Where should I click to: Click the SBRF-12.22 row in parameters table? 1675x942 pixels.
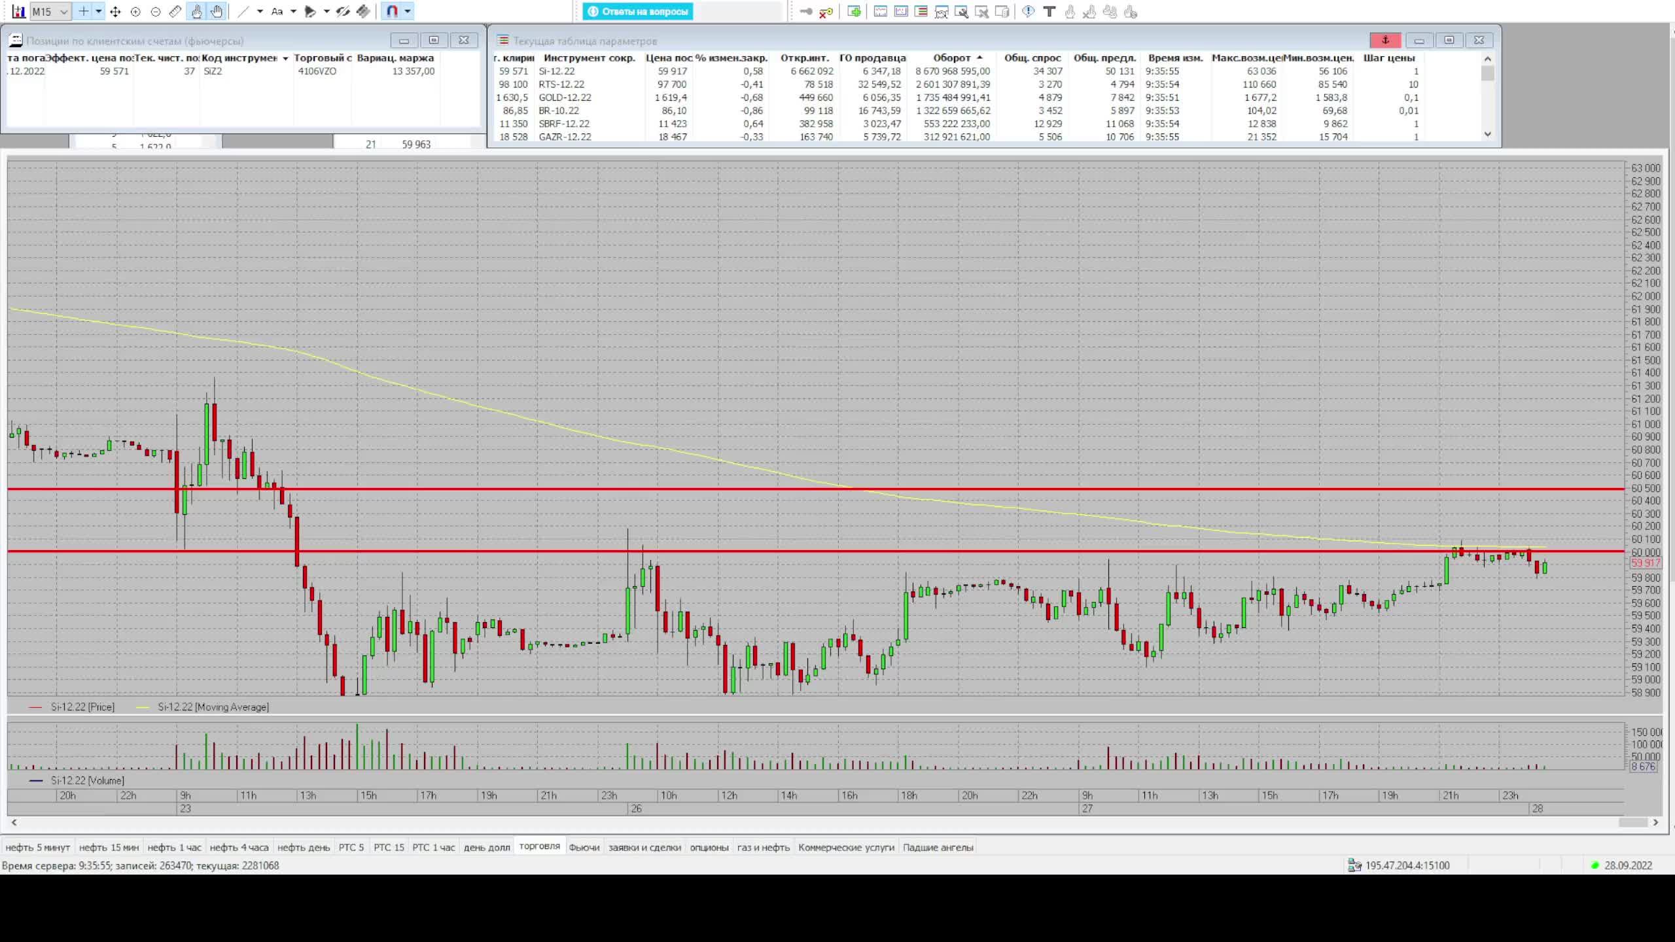click(x=564, y=124)
